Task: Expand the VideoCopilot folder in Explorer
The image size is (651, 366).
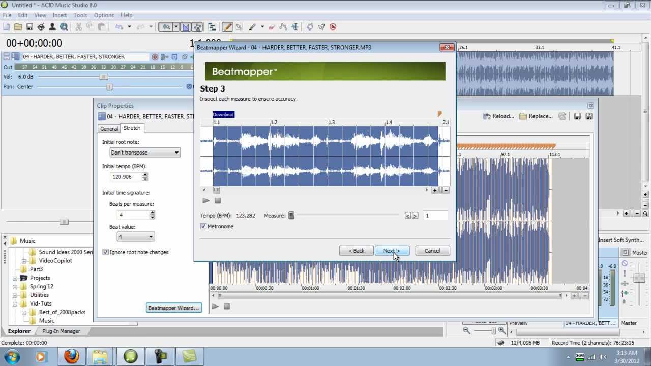Action: click(24, 261)
